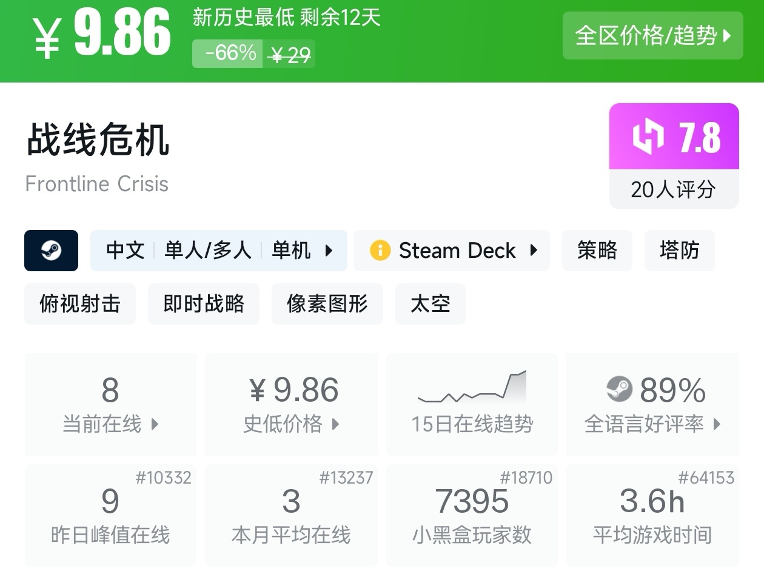The height and width of the screenshot is (571, 764).
Task: Select the 塔防 tower defense tag
Action: click(x=680, y=251)
